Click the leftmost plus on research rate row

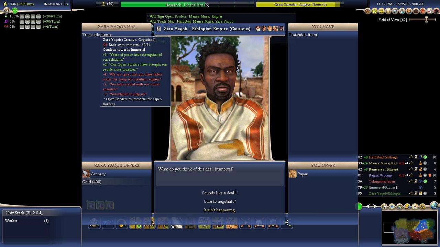tap(22, 16)
